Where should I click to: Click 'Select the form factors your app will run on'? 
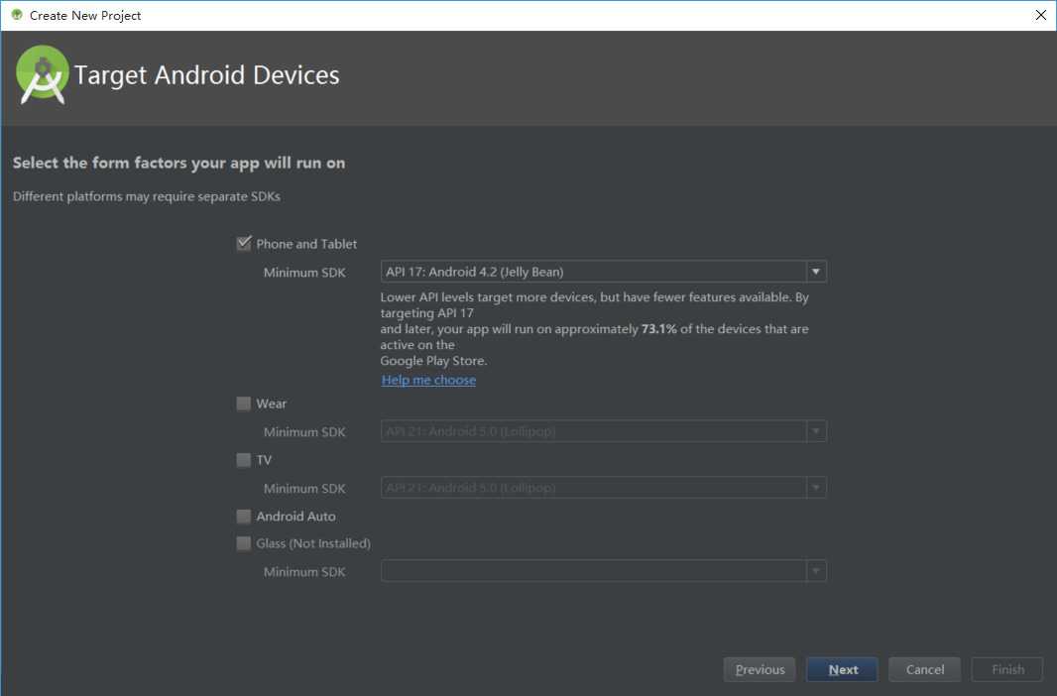(x=178, y=163)
